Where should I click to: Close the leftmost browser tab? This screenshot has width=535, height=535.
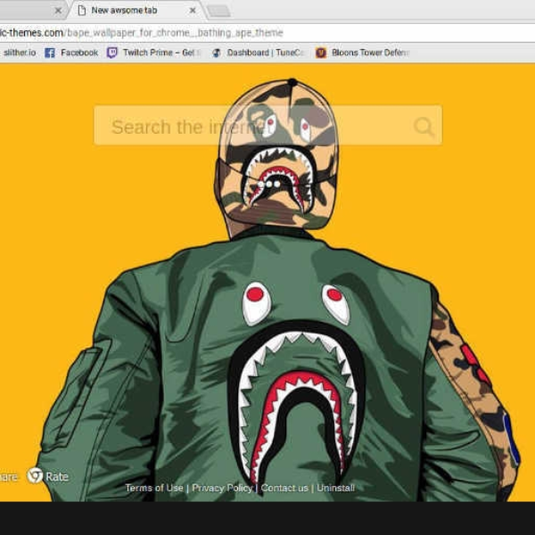[58, 11]
